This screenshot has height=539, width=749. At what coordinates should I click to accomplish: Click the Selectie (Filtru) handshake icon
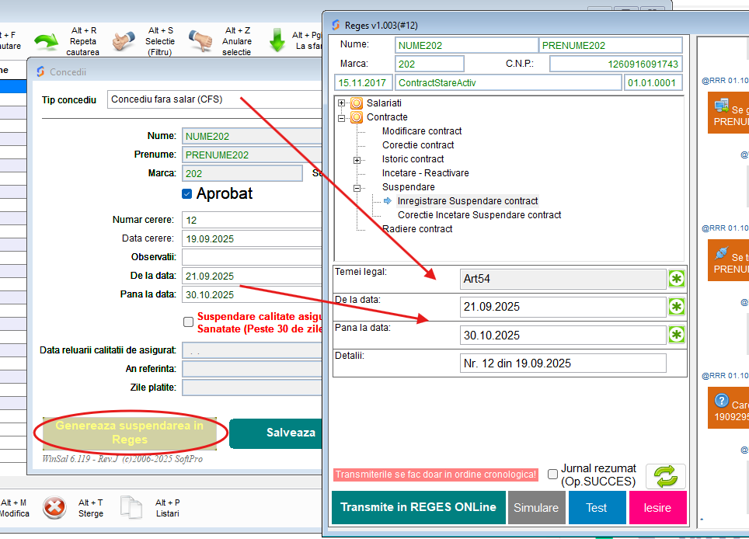click(123, 41)
